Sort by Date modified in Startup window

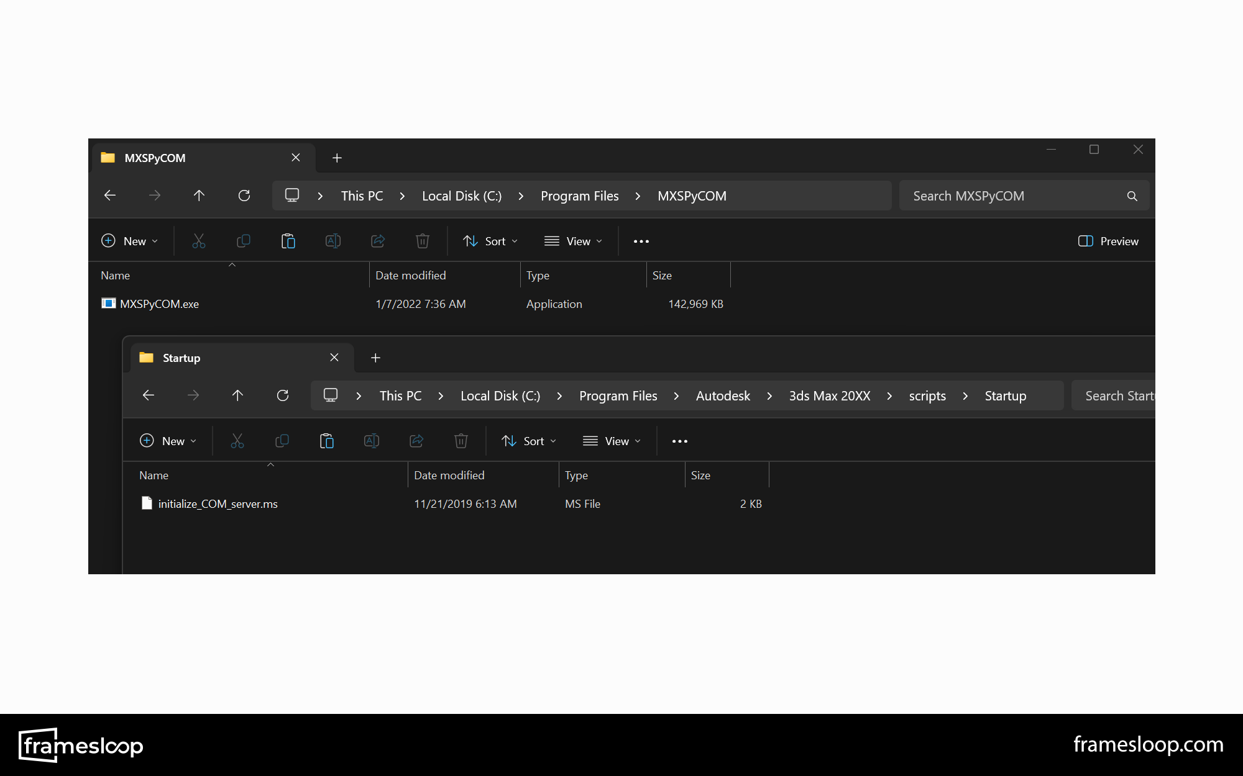click(484, 476)
